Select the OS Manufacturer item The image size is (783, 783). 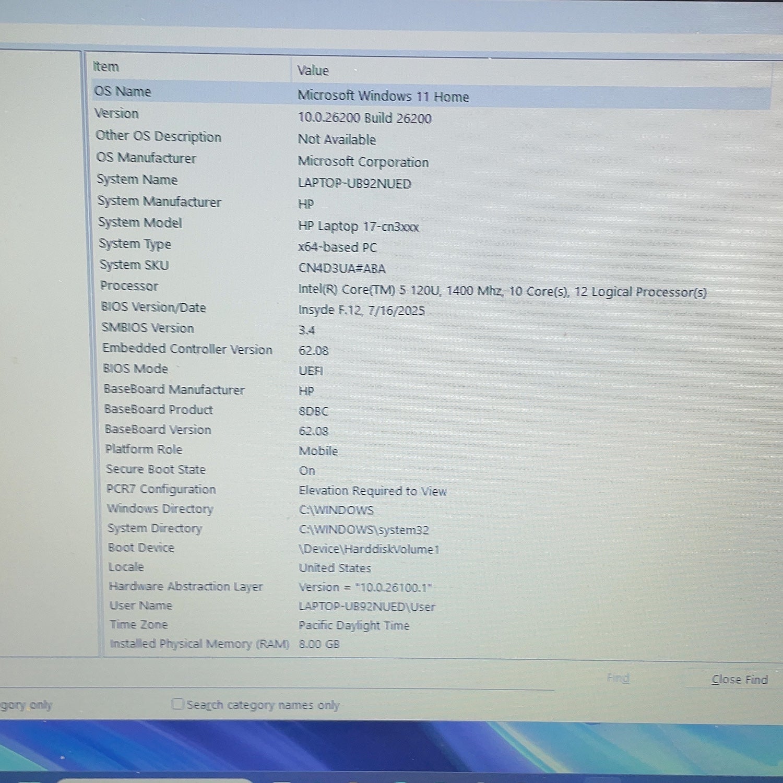tap(146, 158)
